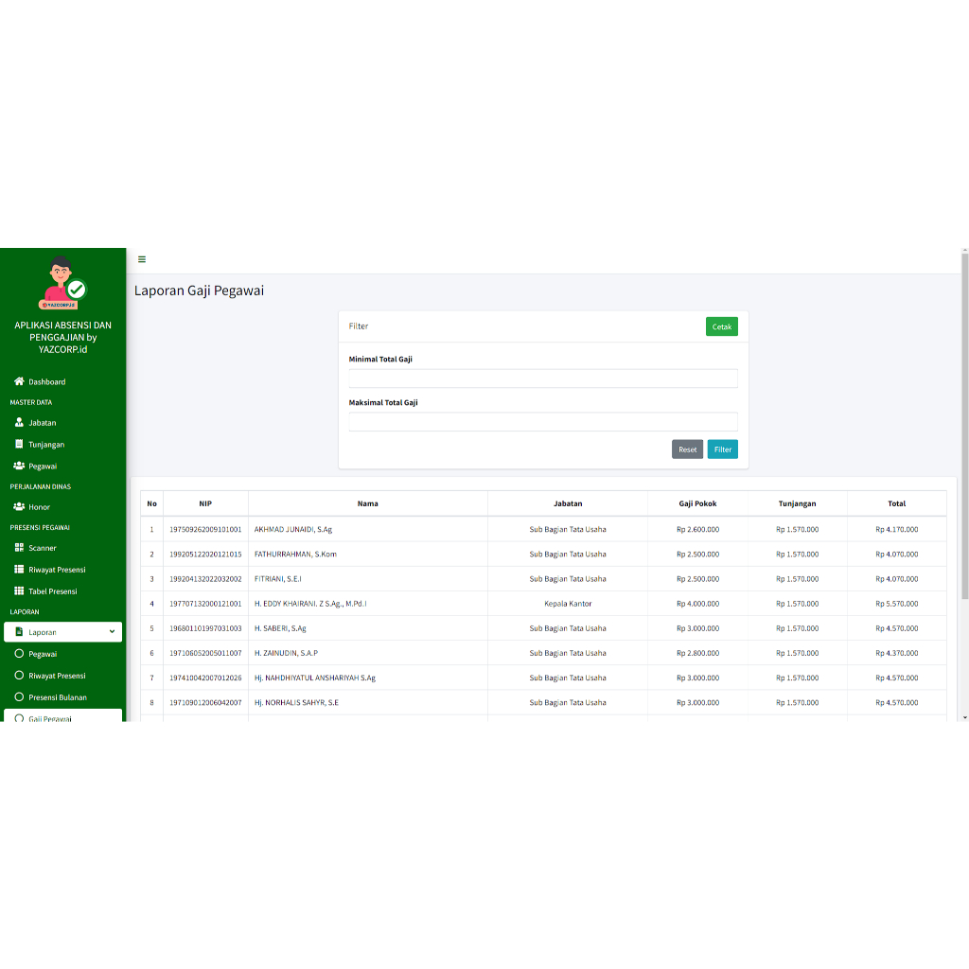This screenshot has height=969, width=969.
Task: Click the name Hj. NORHALIS SAHYR, S.E
Action: click(x=296, y=703)
